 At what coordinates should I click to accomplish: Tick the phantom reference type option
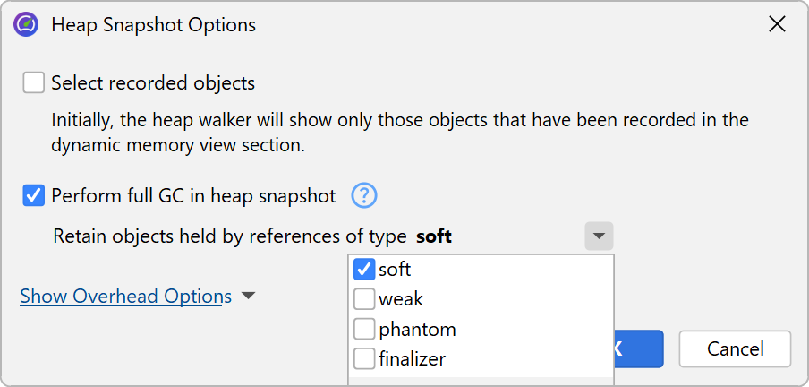coord(364,329)
